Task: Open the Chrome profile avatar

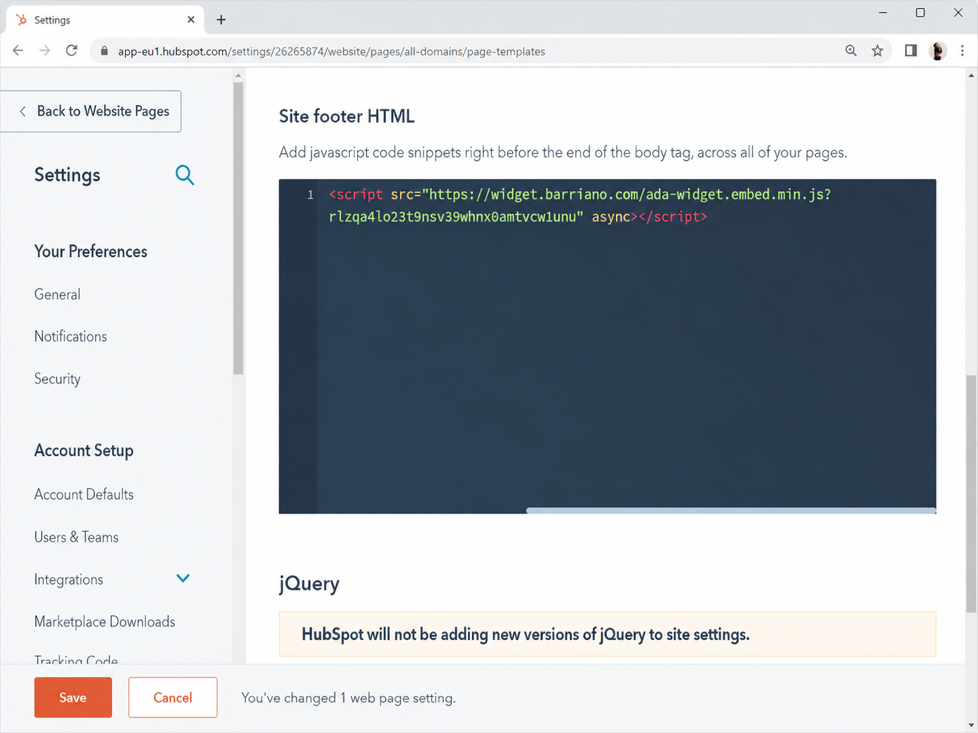Action: tap(937, 51)
